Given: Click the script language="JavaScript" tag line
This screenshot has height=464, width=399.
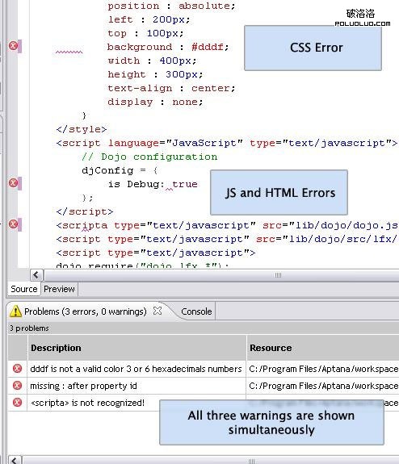Looking at the screenshot, I should (227, 143).
